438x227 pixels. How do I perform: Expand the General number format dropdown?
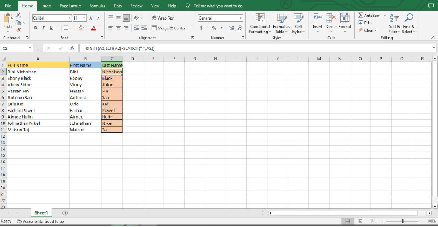(240, 18)
